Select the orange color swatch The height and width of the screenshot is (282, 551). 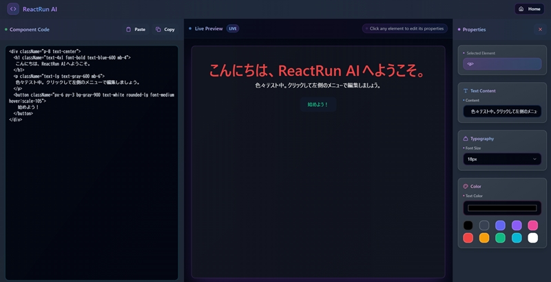[484, 238]
